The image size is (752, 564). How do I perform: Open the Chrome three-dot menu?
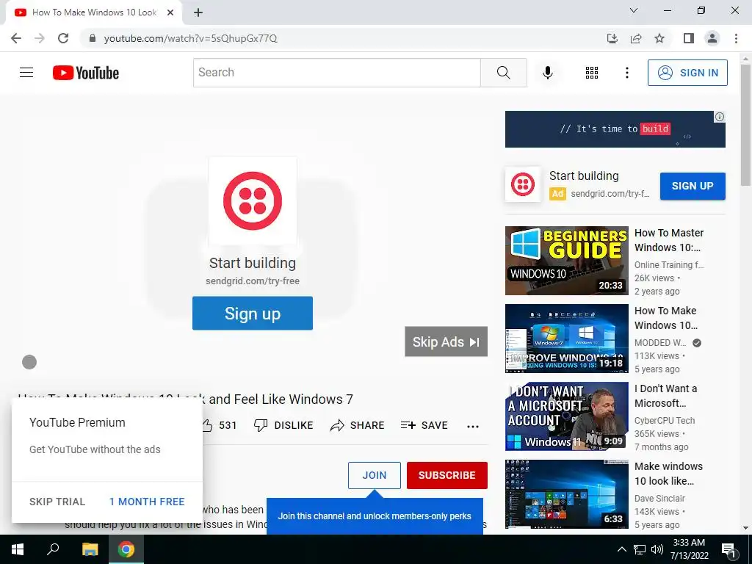pyautogui.click(x=736, y=38)
